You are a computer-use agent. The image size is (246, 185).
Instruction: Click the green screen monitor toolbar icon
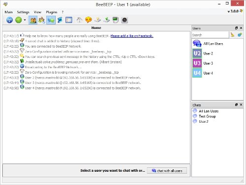tap(116, 20)
